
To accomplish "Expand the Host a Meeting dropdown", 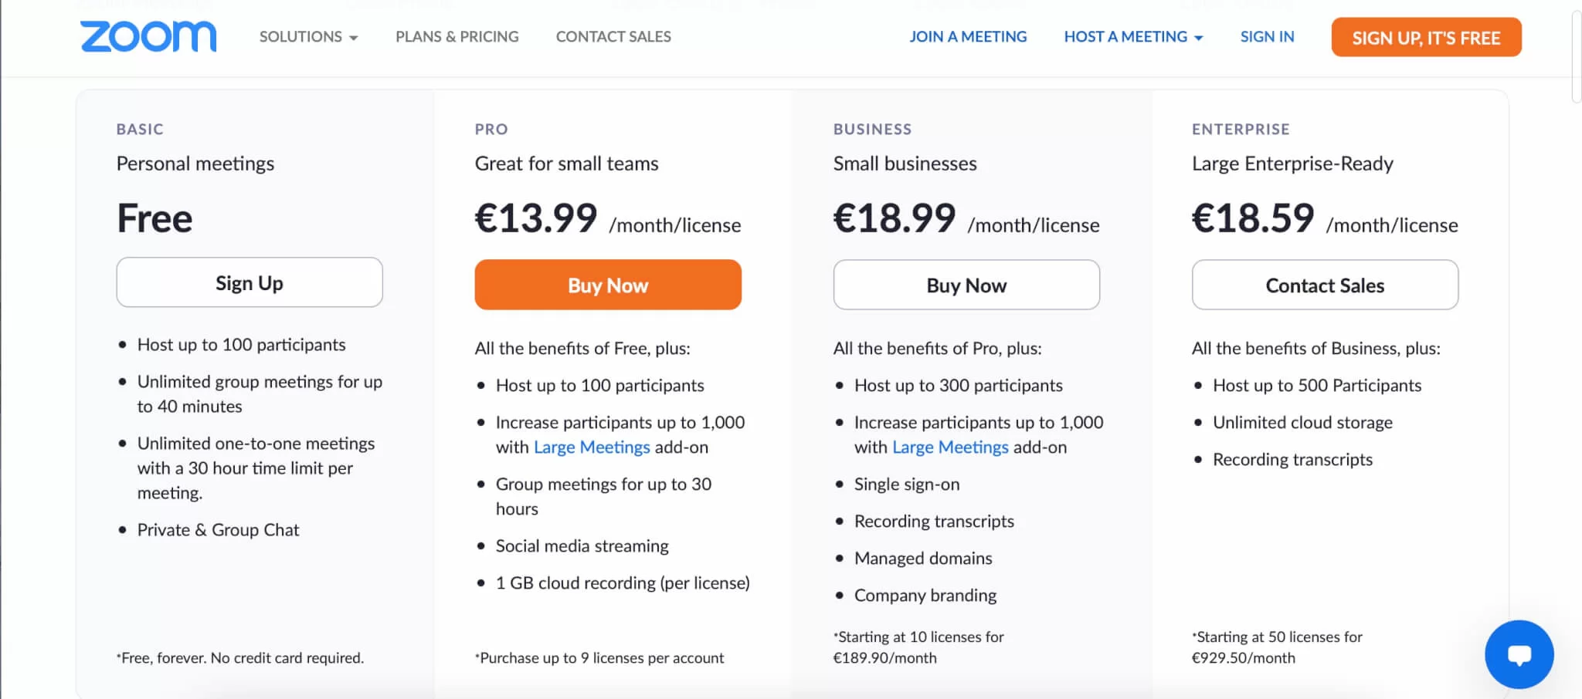I will coord(1132,36).
